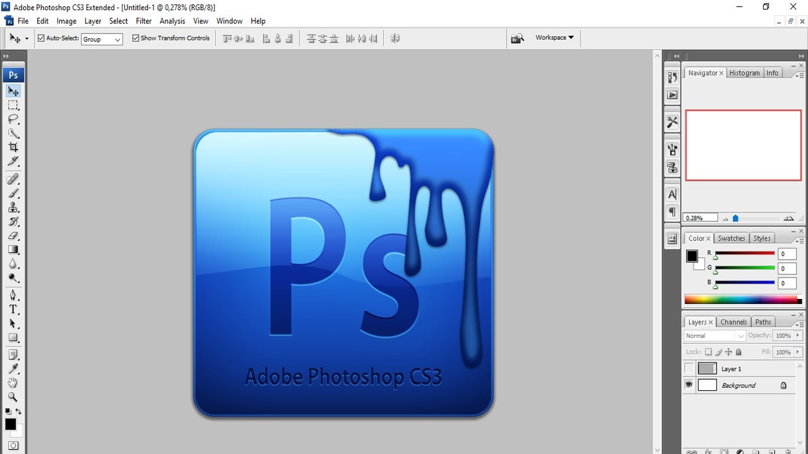Select the Eyedropper tool

[x=13, y=369]
